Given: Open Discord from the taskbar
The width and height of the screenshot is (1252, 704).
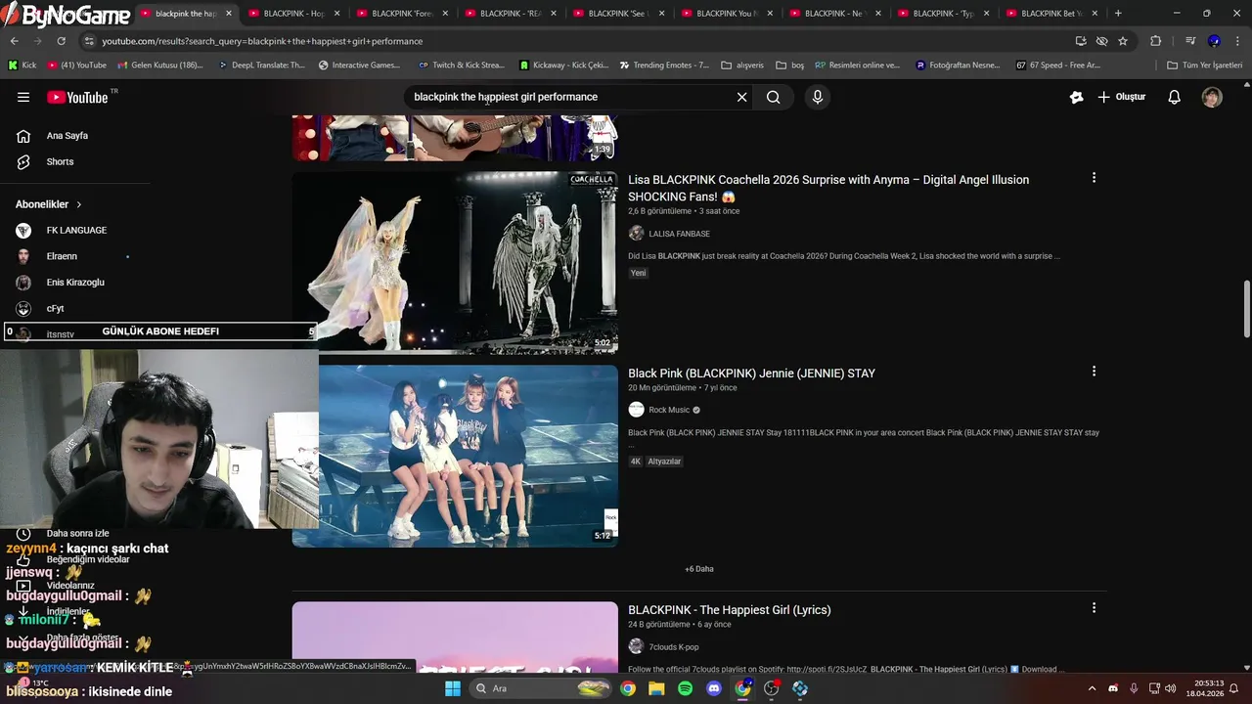Looking at the screenshot, I should pyautogui.click(x=714, y=688).
